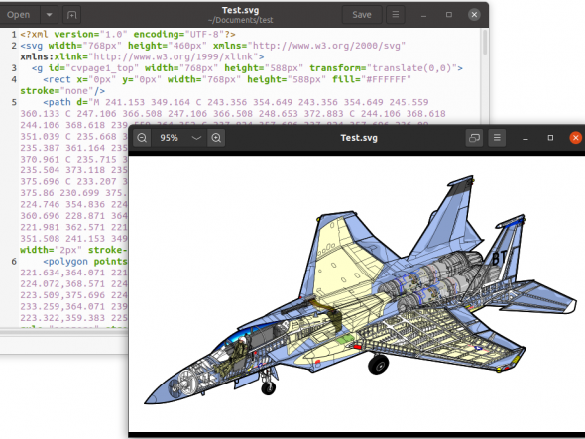Image resolution: width=585 pixels, height=439 pixels.
Task: Click line number 1 in editor gutter
Action: pos(14,35)
